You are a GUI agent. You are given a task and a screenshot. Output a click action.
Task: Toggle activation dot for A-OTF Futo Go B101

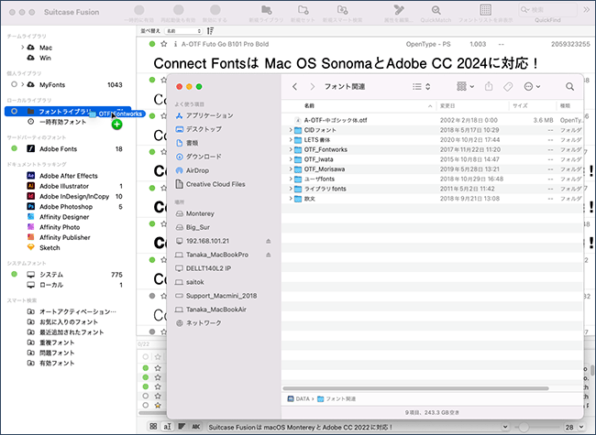(x=152, y=44)
